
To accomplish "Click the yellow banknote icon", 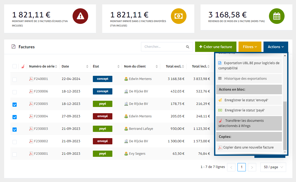I will click(178, 16).
